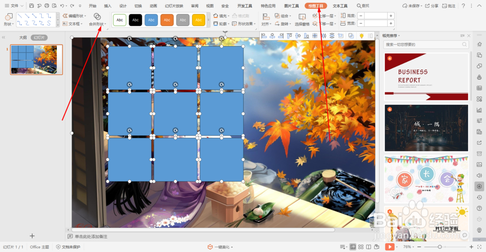Screen dimensions: 486x252
Task: Close the 稻壳推荐 side panel
Action: tap(469, 35)
